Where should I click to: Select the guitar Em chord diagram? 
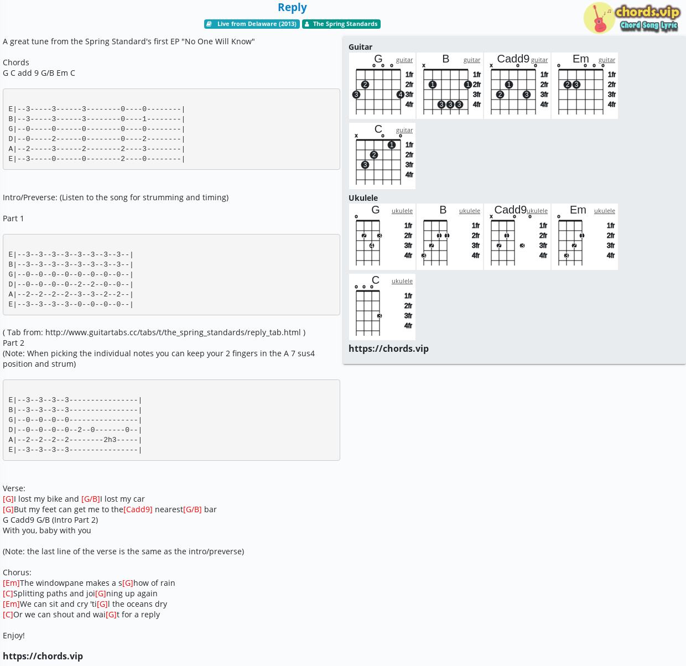tap(585, 86)
